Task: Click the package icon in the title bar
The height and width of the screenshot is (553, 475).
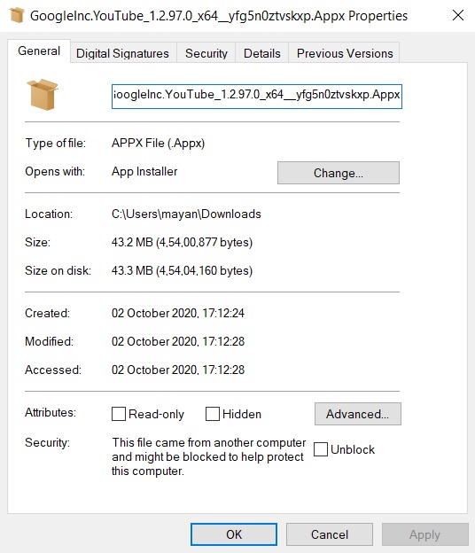Action: point(17,16)
